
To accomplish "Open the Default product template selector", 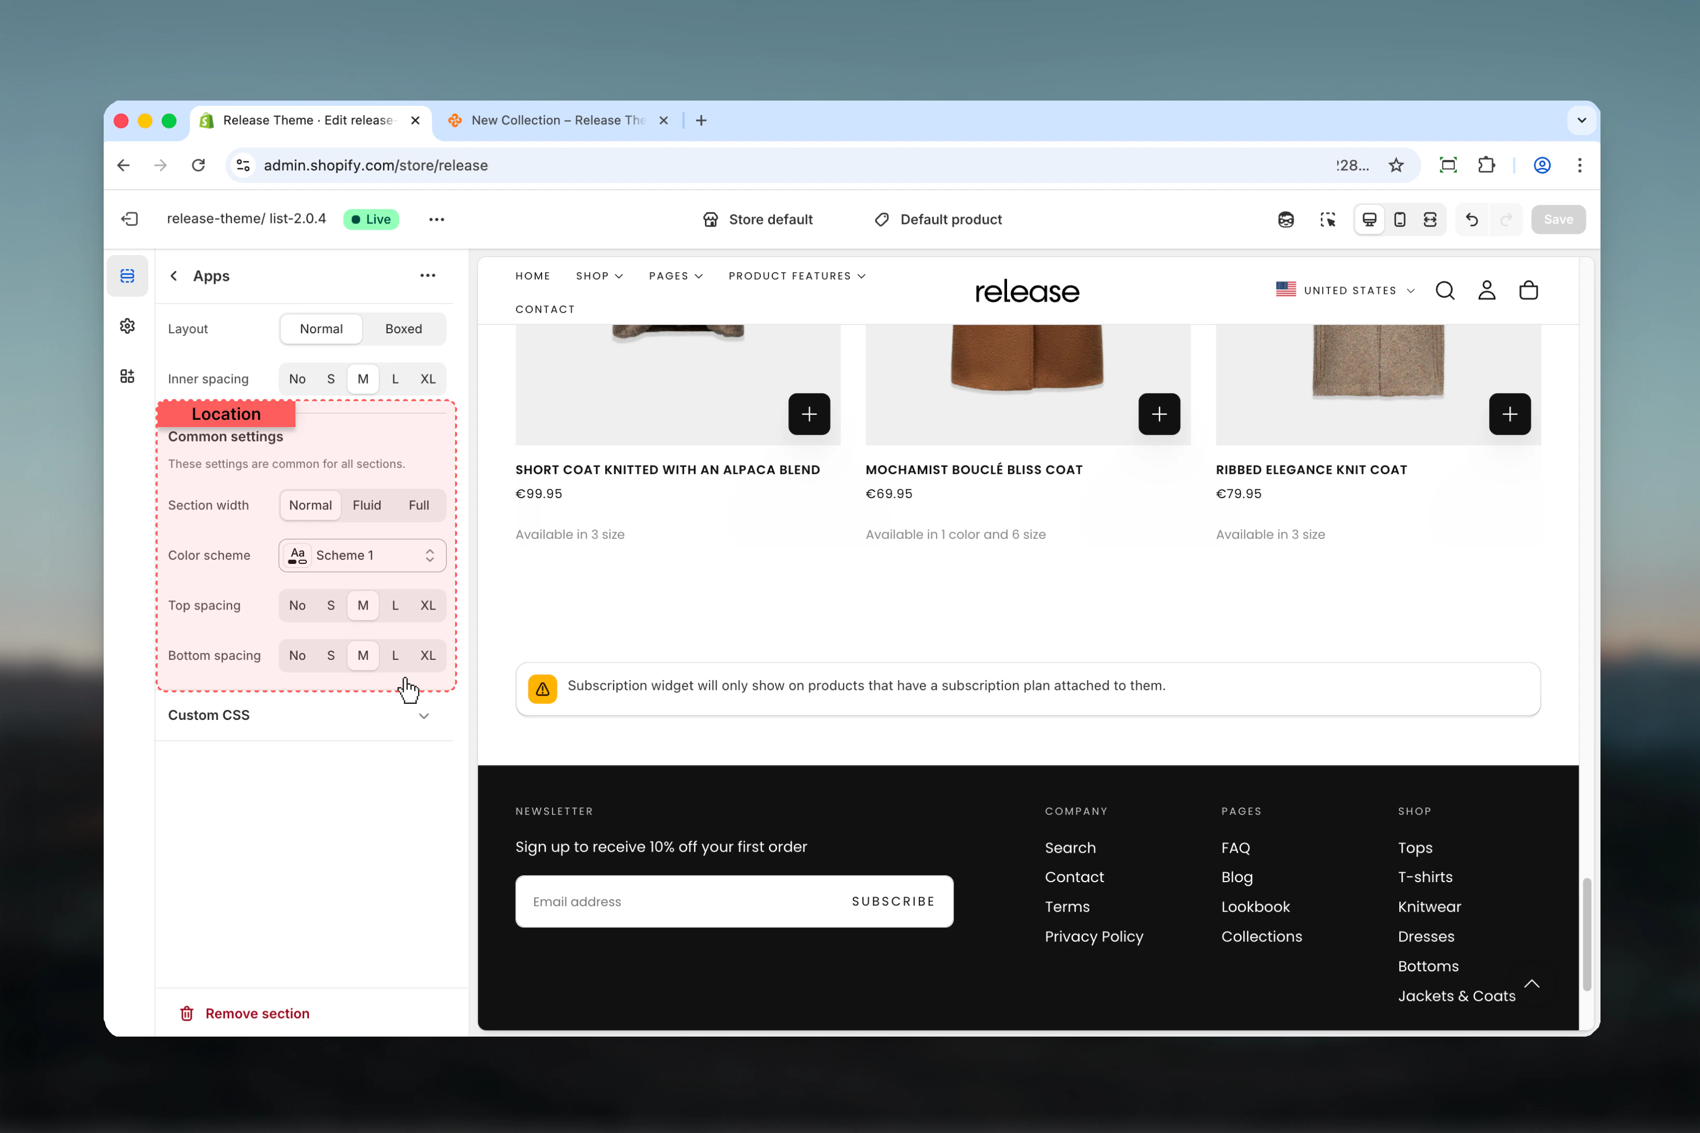I will tap(939, 219).
